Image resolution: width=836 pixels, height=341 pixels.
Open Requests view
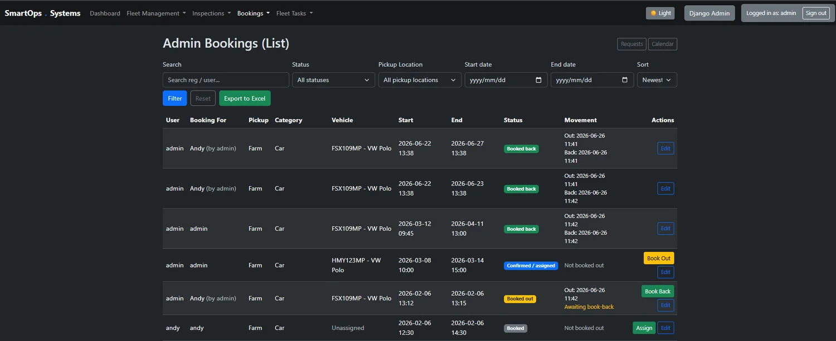click(632, 44)
